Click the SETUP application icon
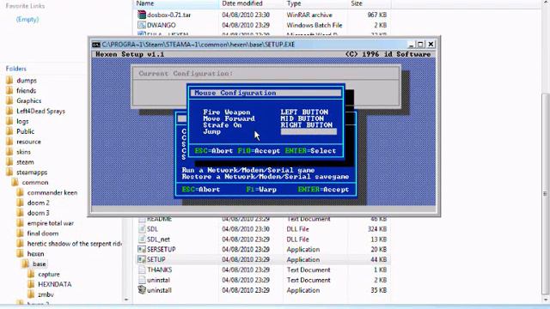 pos(142,259)
